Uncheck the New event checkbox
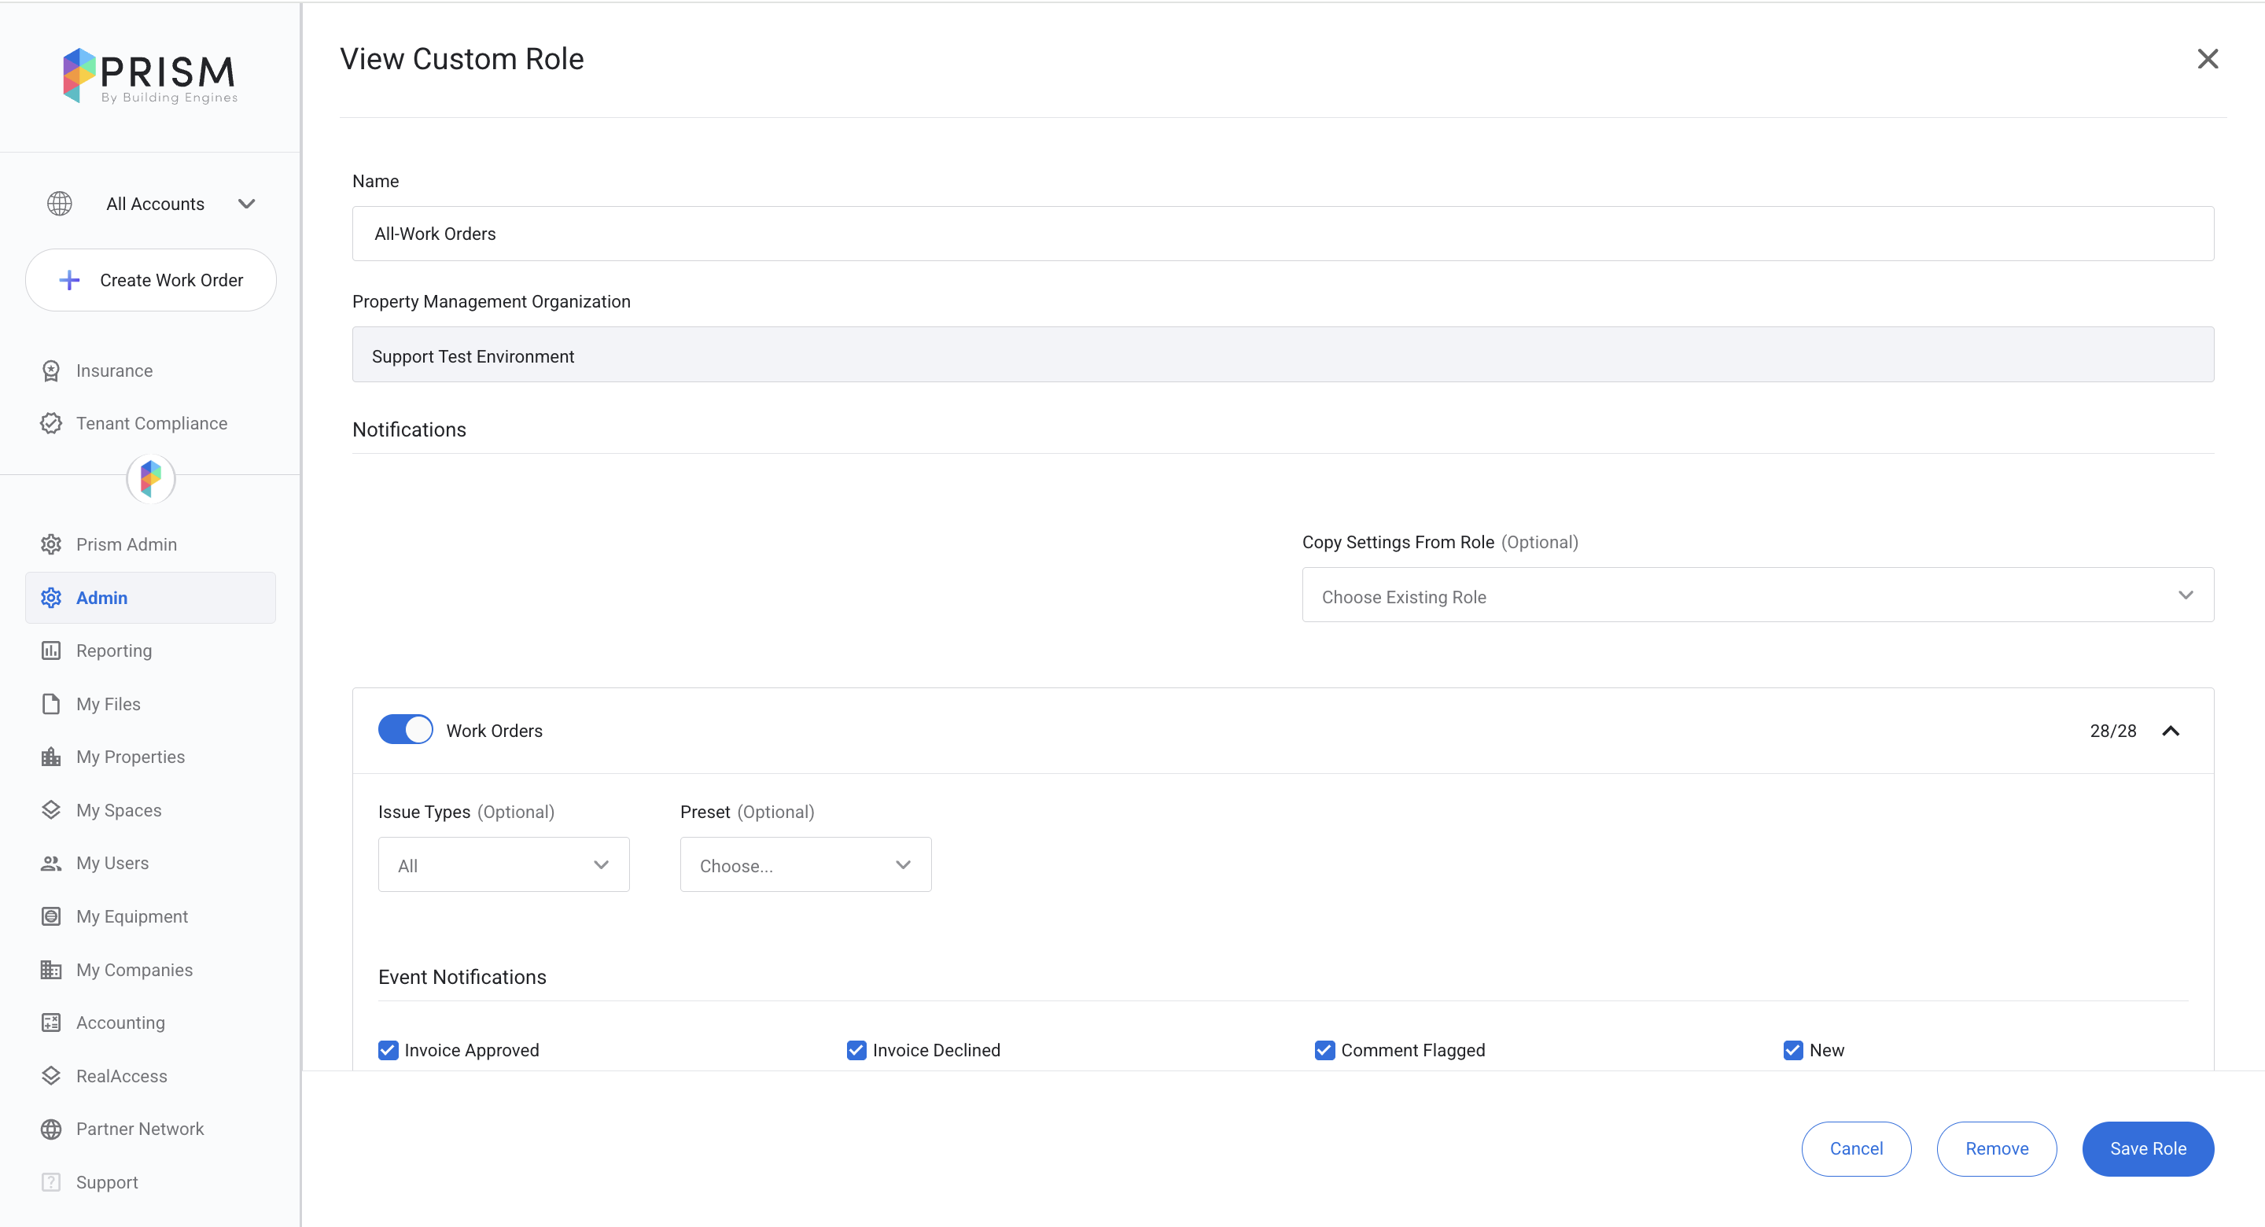The image size is (2265, 1227). point(1793,1050)
